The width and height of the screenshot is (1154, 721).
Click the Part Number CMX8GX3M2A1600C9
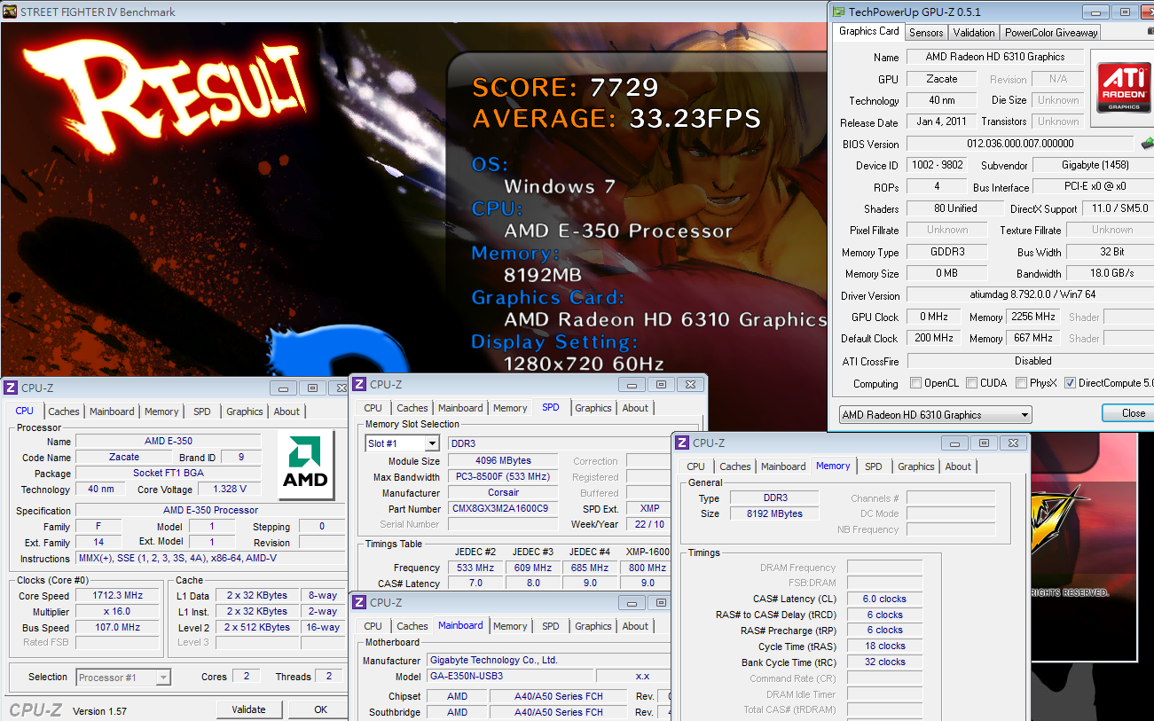coord(503,509)
